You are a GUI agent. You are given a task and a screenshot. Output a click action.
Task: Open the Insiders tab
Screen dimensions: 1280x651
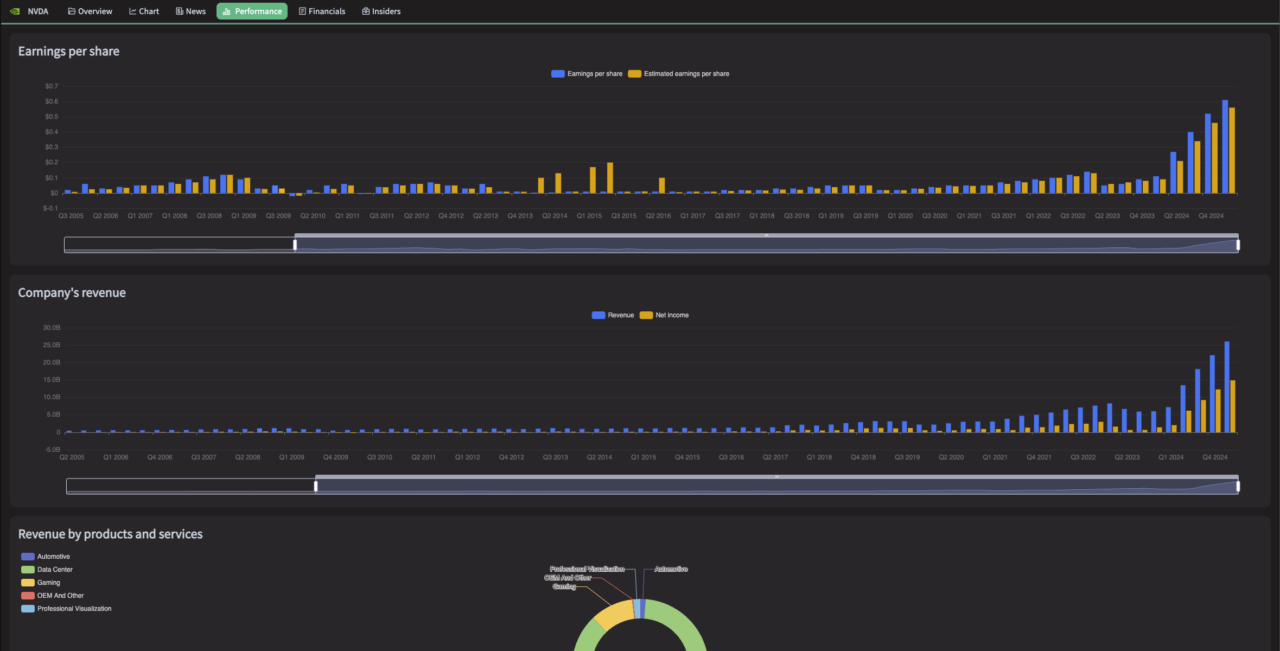[381, 11]
